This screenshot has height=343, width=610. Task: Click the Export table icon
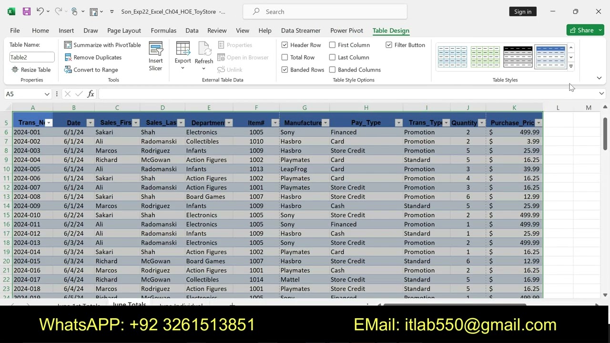click(183, 50)
